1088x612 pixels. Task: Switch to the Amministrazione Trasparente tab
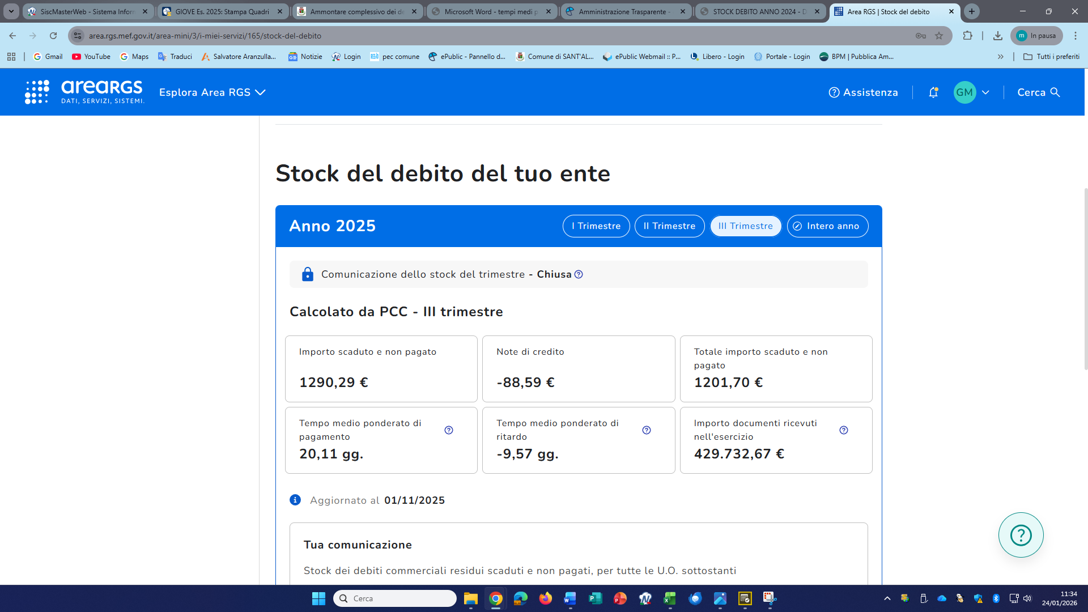624,11
